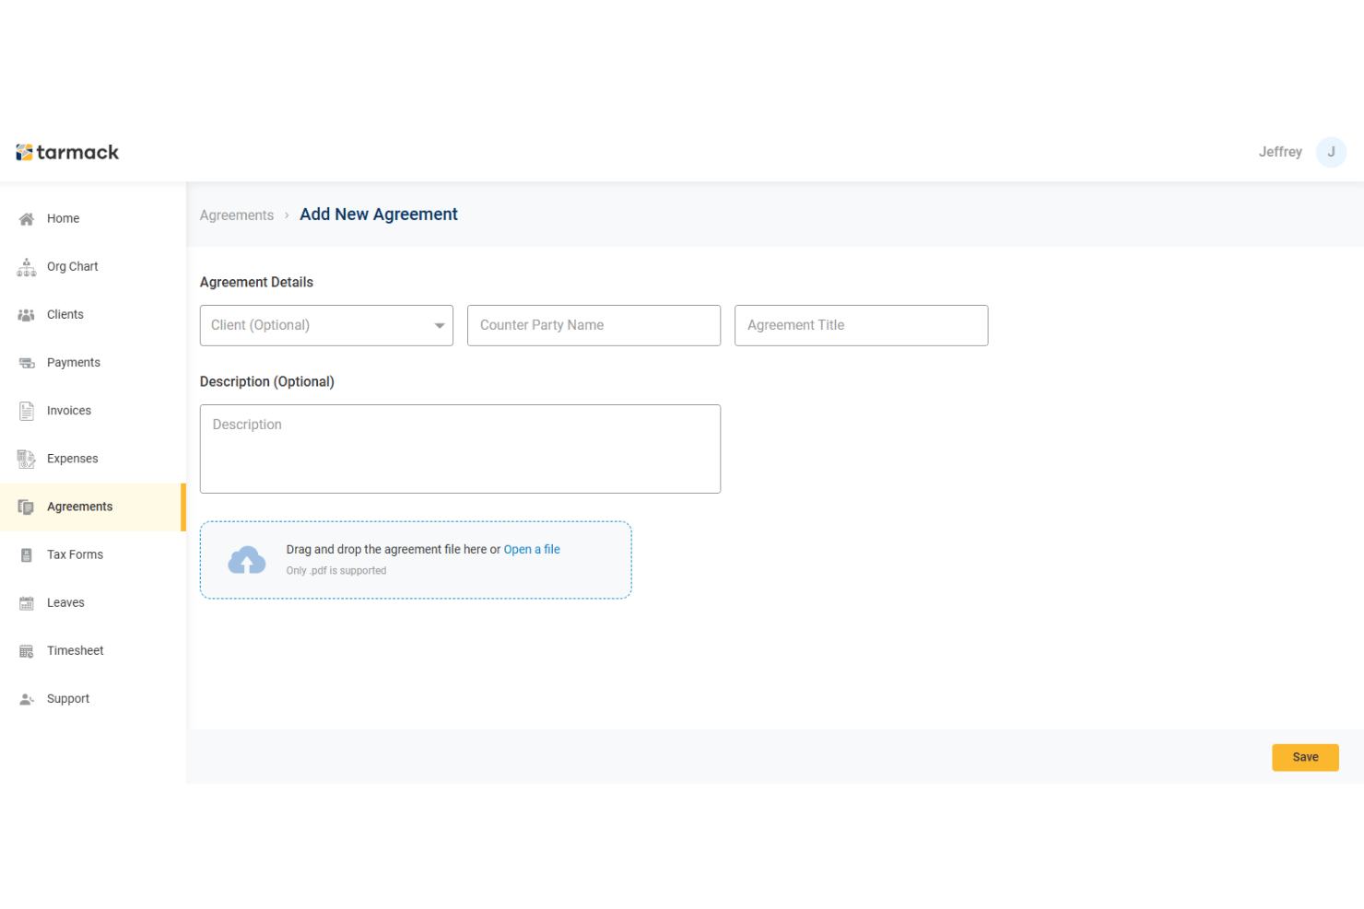Image resolution: width=1364 pixels, height=909 pixels.
Task: Click the Client dropdown arrow
Action: point(440,325)
